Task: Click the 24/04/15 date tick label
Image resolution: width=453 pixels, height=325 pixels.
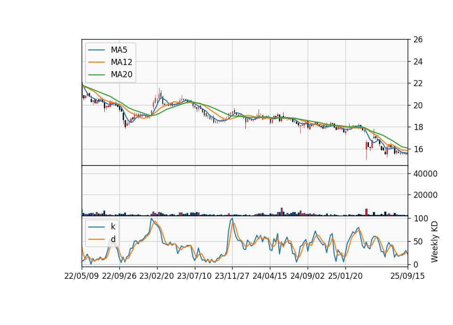Action: tap(270, 276)
